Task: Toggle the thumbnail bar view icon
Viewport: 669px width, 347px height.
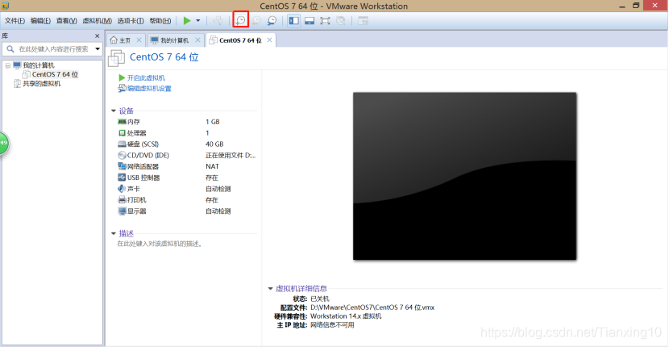Action: click(310, 20)
